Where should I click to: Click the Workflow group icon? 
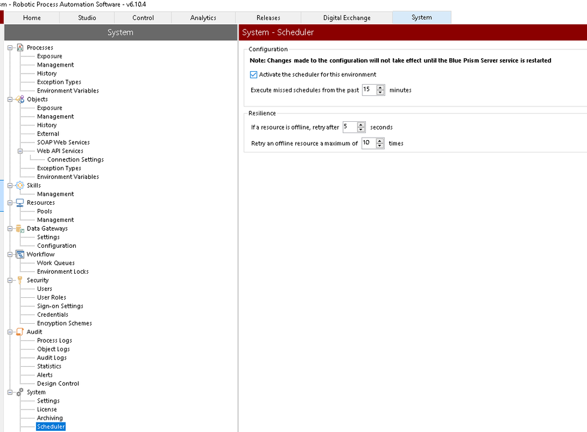tap(20, 254)
